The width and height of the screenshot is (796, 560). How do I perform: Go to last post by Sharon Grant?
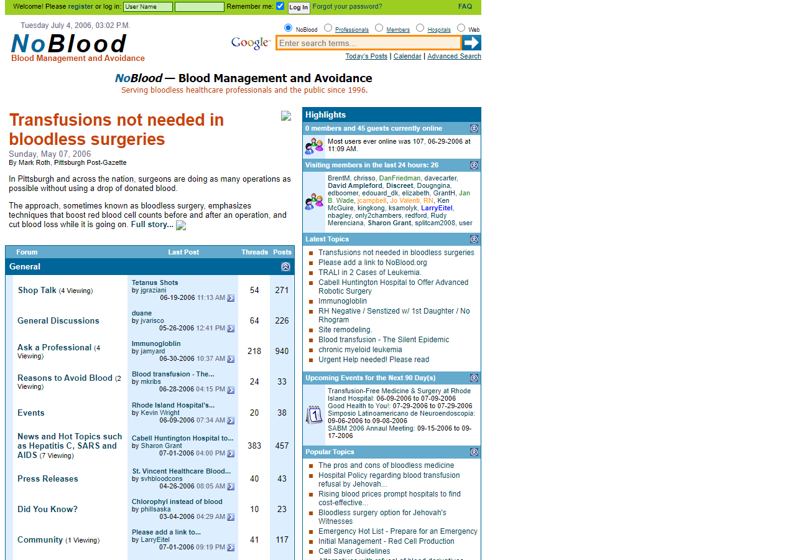(x=231, y=454)
